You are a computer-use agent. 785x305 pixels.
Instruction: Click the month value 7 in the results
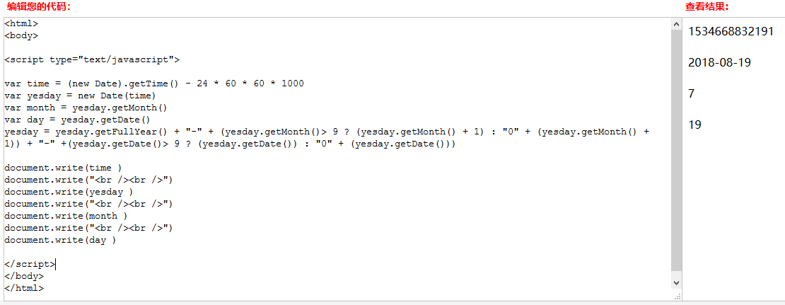coord(692,93)
